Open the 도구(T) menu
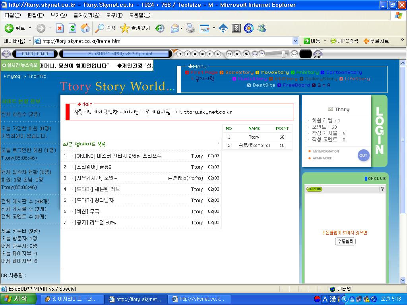This screenshot has height=305, width=407. point(114,15)
